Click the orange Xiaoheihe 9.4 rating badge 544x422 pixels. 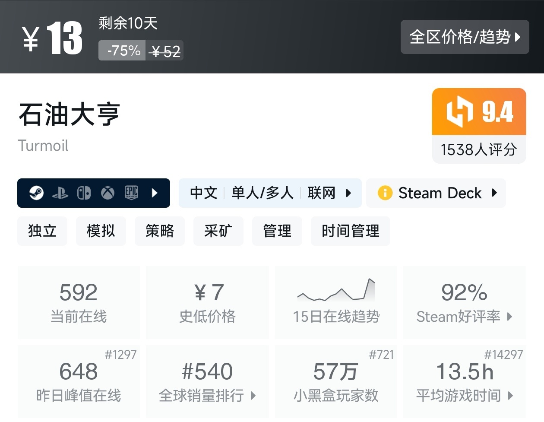pos(479,111)
